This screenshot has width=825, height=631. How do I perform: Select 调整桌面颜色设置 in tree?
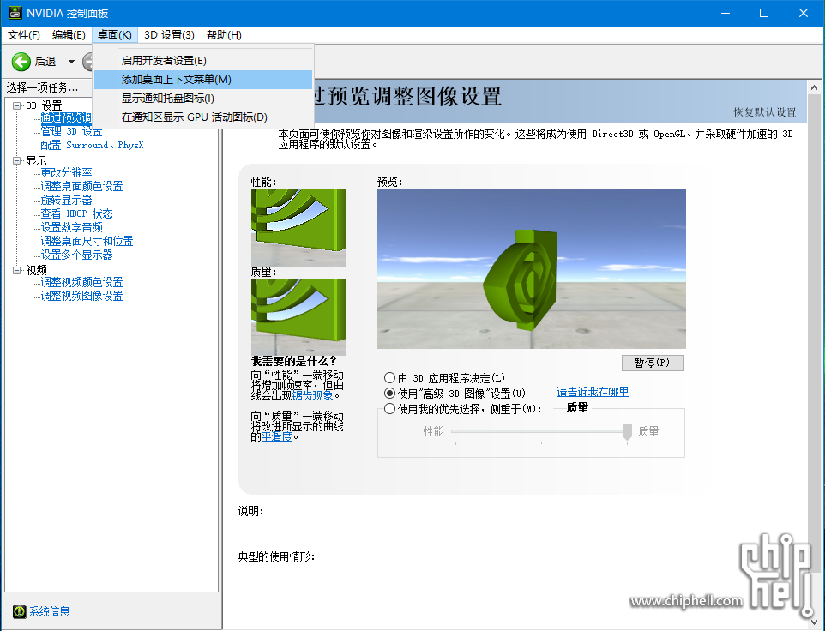pyautogui.click(x=81, y=186)
